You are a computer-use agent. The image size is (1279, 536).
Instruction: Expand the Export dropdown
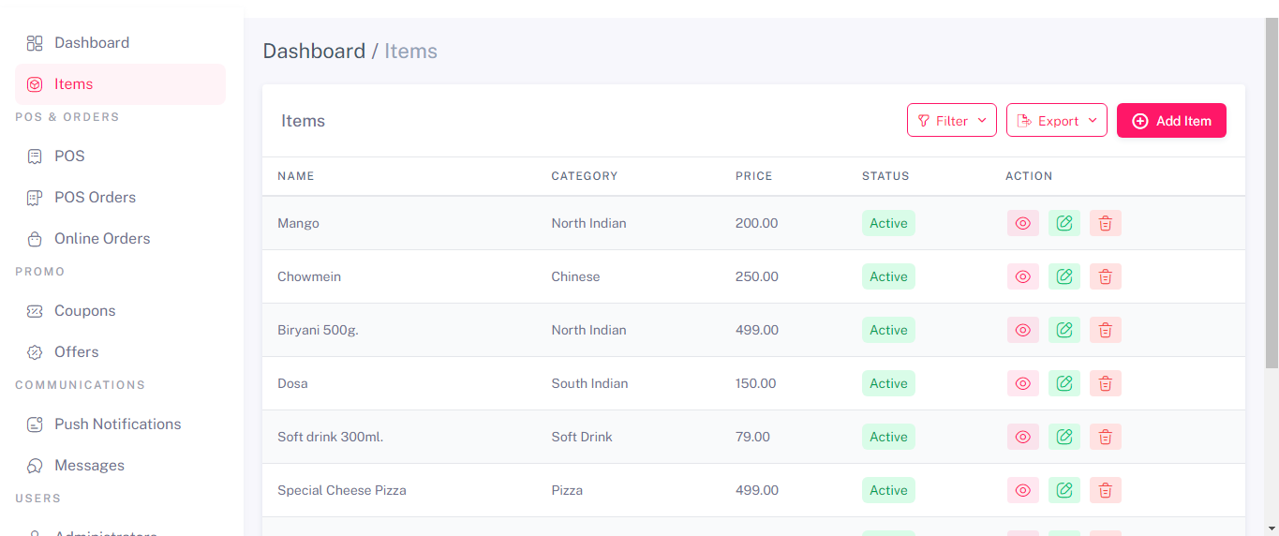1056,120
